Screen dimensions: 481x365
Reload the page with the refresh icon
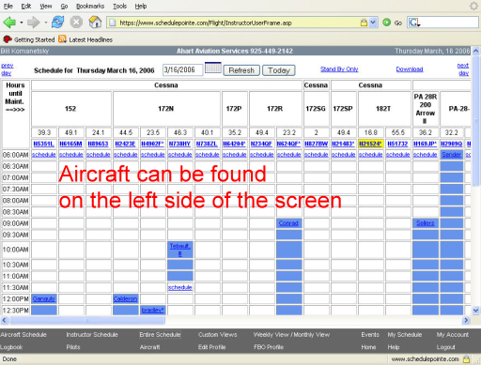(x=58, y=23)
